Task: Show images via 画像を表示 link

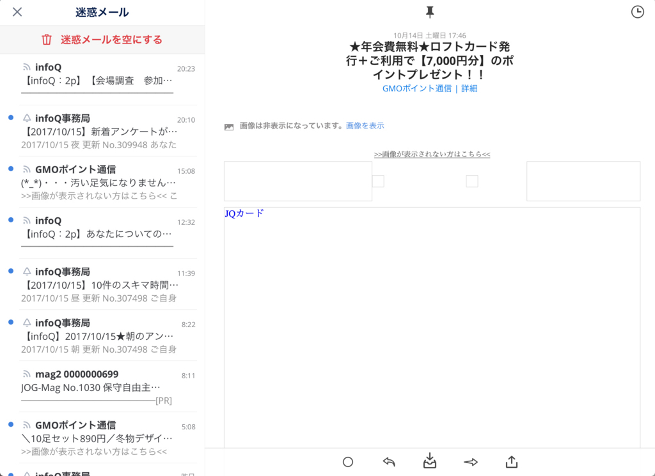Action: (x=365, y=126)
